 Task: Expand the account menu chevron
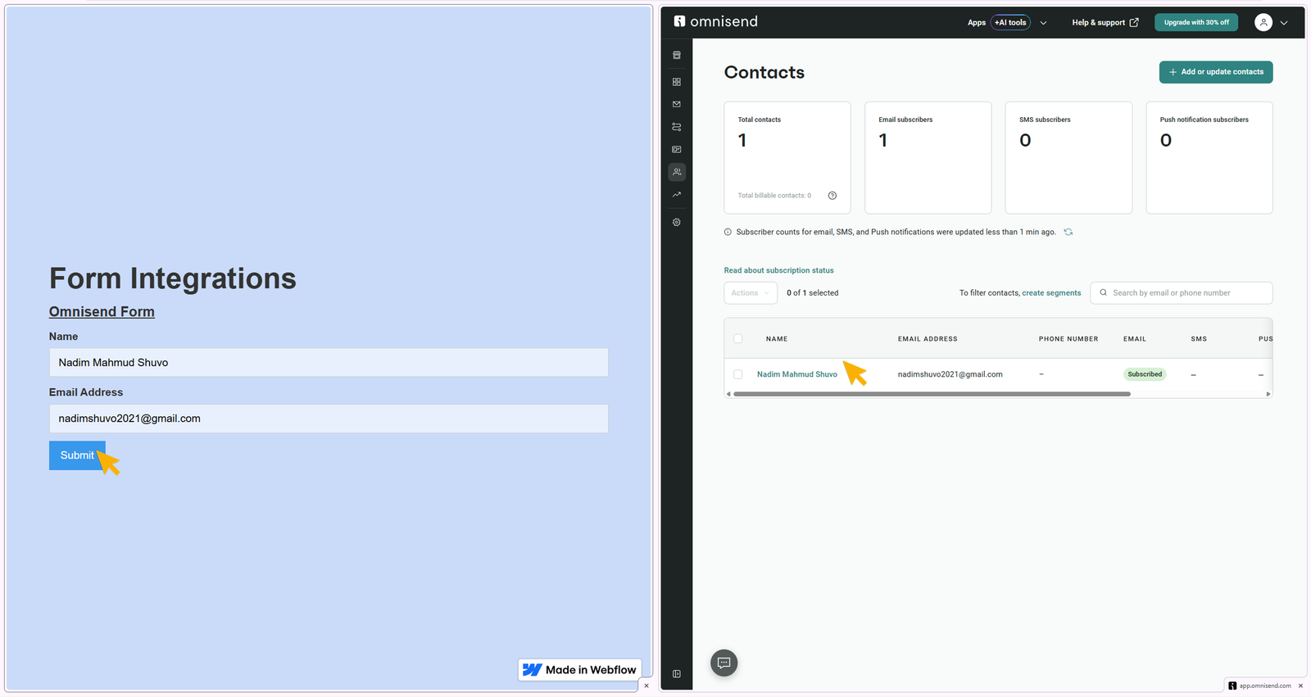pyautogui.click(x=1284, y=23)
